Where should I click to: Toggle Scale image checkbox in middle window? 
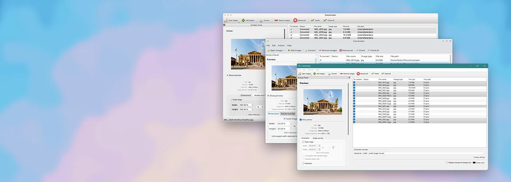click(x=285, y=119)
